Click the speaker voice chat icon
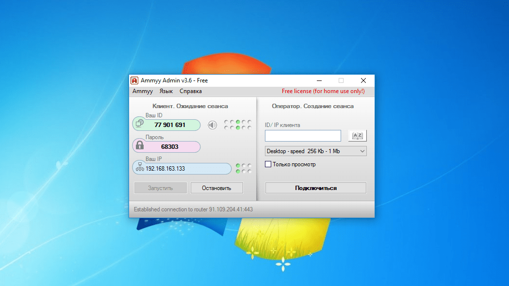This screenshot has width=509, height=286. tap(213, 125)
